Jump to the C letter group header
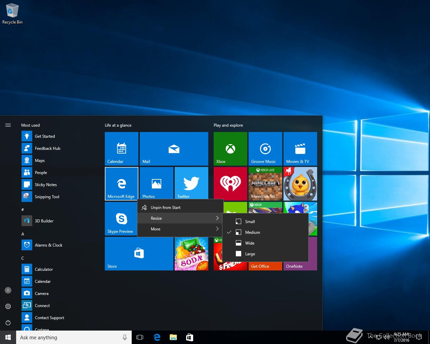The image size is (430, 344). click(23, 258)
